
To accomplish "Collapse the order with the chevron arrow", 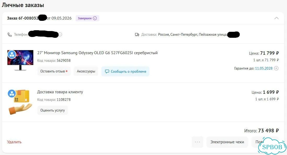I will pos(276,18).
